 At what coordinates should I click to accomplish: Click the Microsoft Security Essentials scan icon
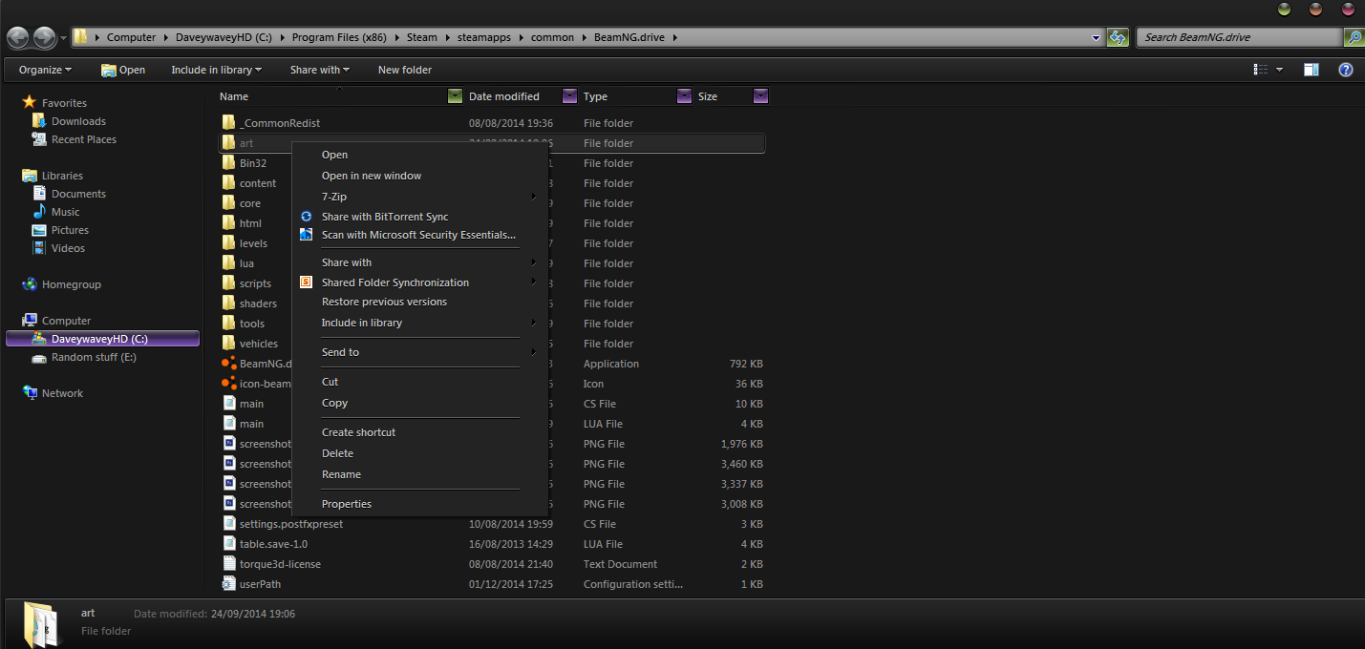307,235
